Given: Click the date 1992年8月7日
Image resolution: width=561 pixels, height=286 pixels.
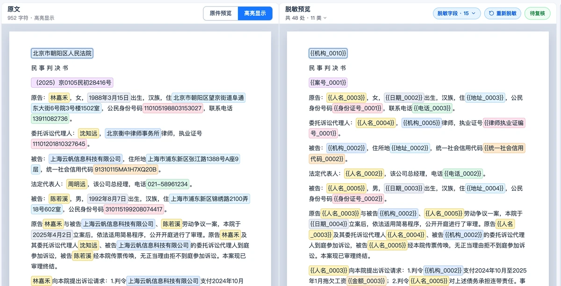Looking at the screenshot, I should coord(108,199).
